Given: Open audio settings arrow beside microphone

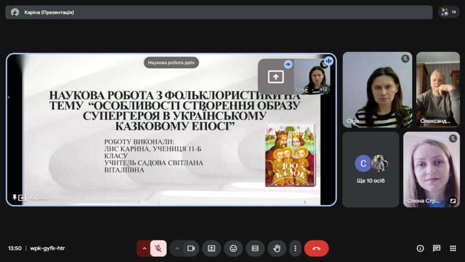Looking at the screenshot, I should [x=144, y=249].
